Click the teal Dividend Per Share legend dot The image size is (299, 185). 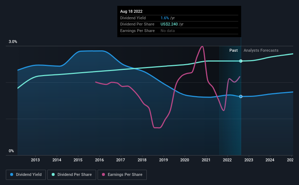tap(53, 174)
